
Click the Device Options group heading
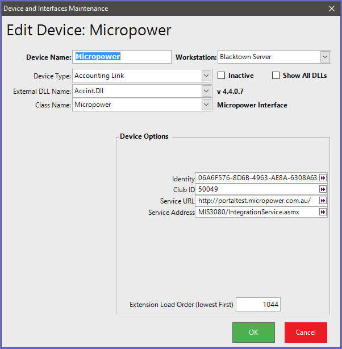[144, 136]
